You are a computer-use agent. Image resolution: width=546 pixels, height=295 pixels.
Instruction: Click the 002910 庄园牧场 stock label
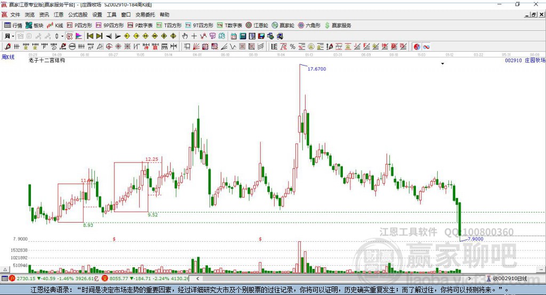(525, 61)
